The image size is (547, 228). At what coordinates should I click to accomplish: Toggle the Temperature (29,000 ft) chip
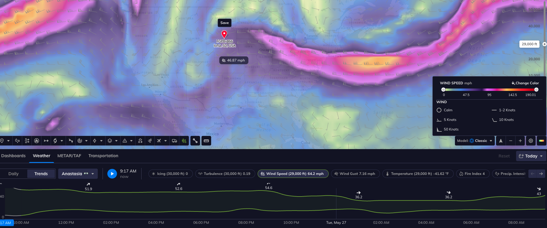(x=418, y=174)
